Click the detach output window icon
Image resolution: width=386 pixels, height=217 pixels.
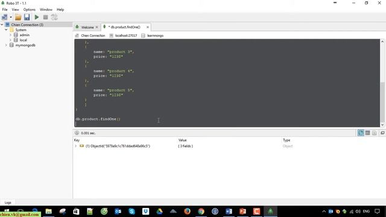(x=382, y=133)
